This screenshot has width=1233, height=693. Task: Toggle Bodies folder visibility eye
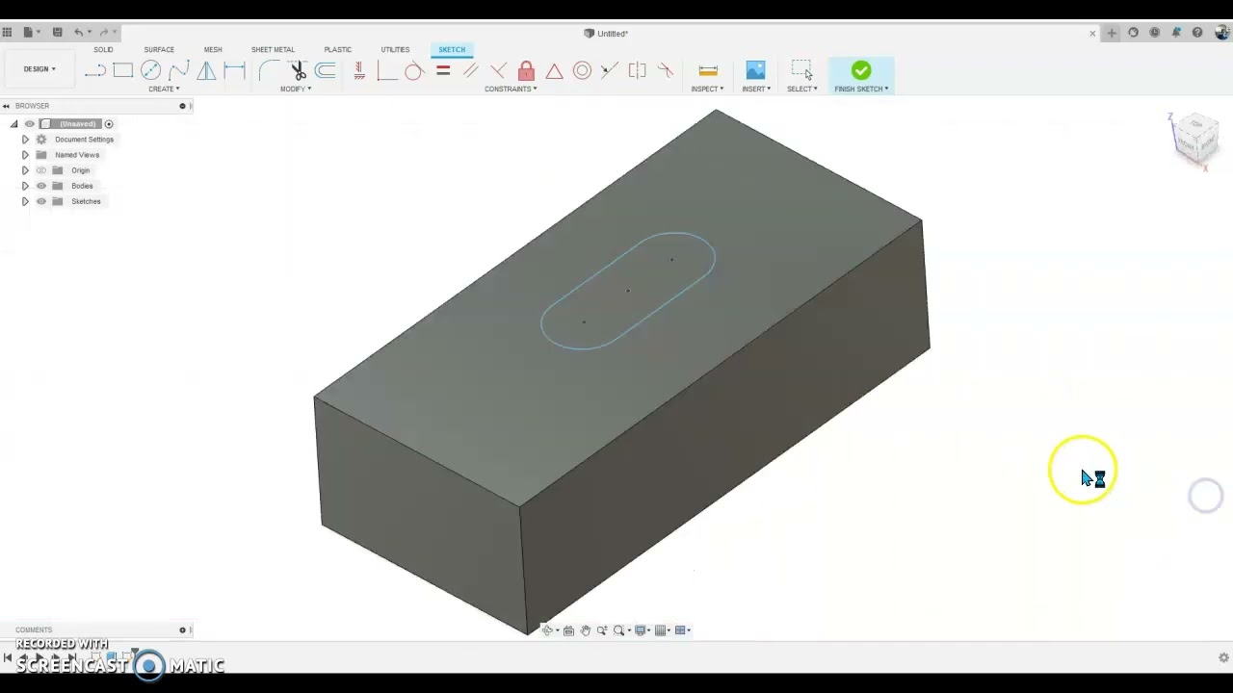(x=41, y=186)
